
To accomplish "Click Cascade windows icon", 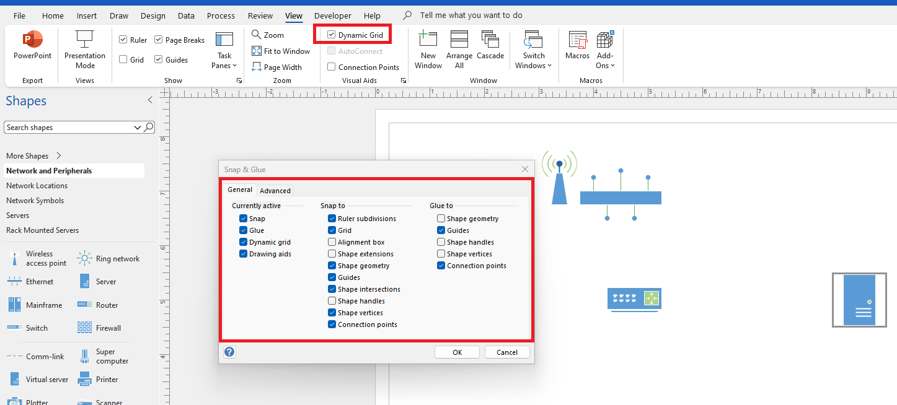I will pyautogui.click(x=490, y=39).
